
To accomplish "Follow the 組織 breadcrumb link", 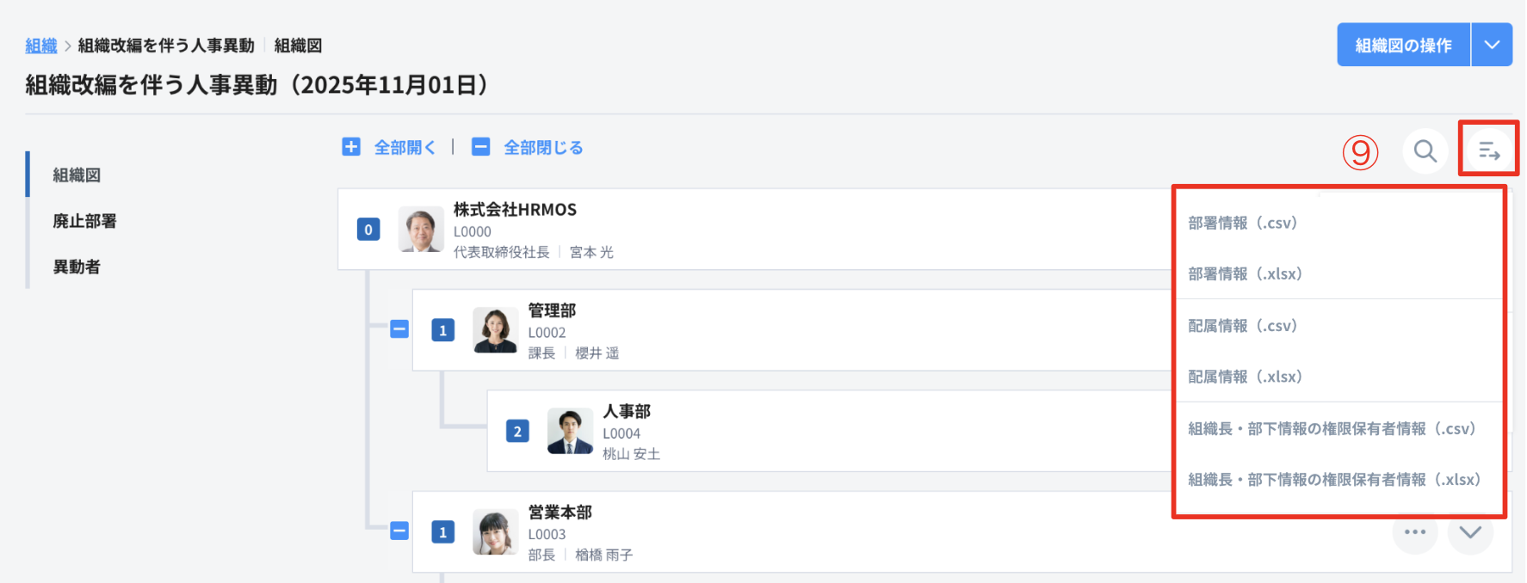I will [41, 46].
